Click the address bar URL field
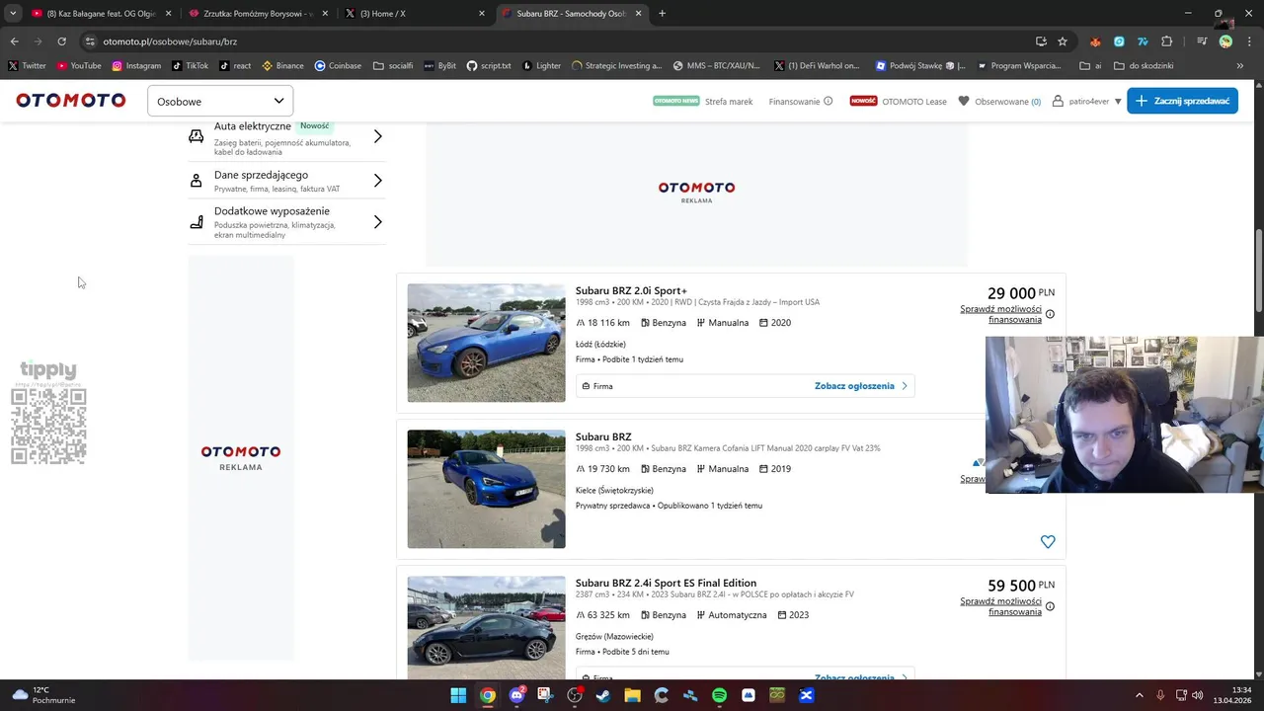This screenshot has width=1264, height=711. pos(553,41)
